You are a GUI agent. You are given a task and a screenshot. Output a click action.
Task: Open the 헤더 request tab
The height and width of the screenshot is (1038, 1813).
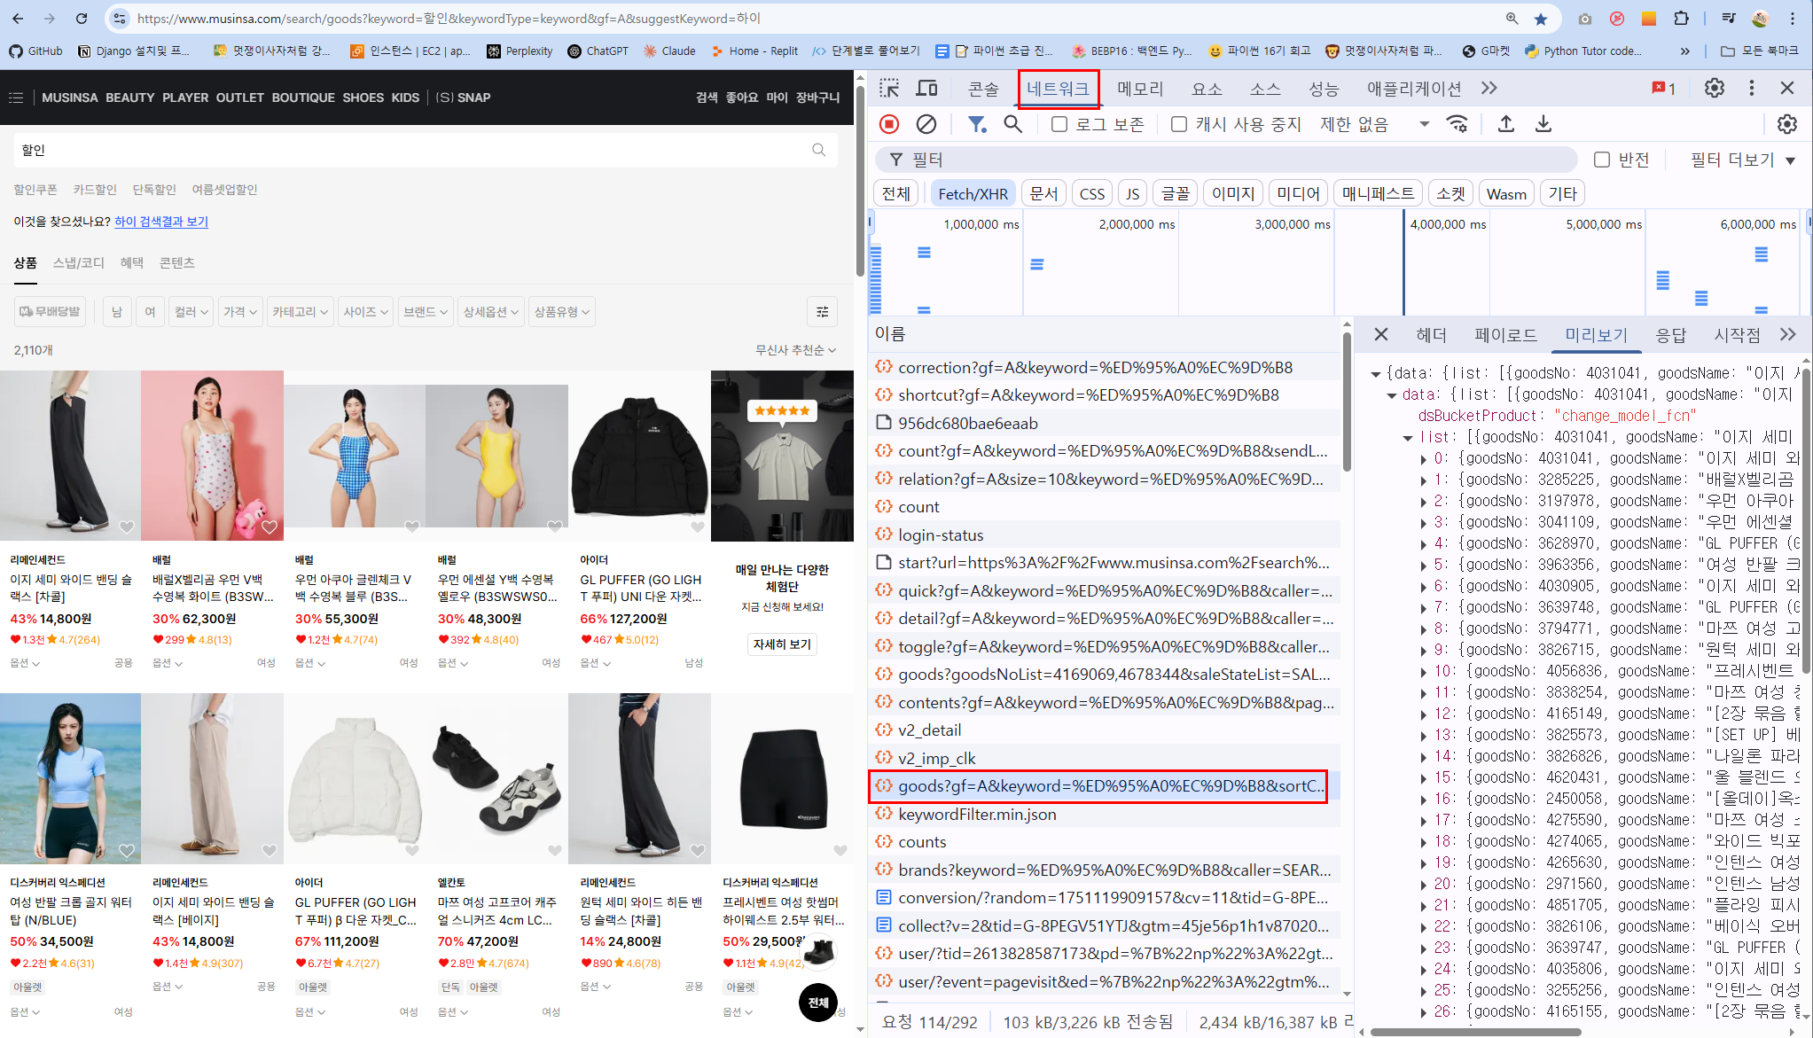(1431, 334)
